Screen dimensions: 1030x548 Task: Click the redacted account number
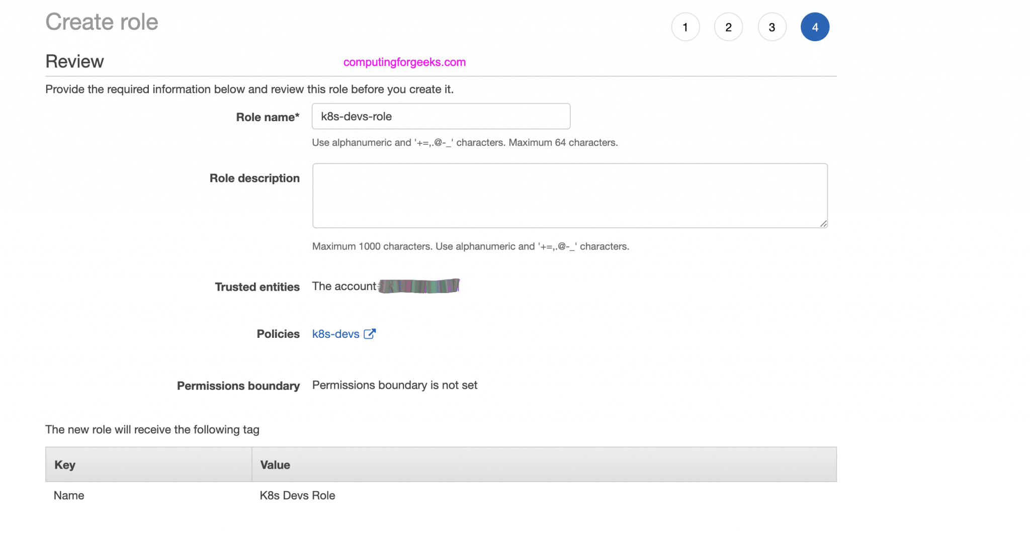click(418, 286)
